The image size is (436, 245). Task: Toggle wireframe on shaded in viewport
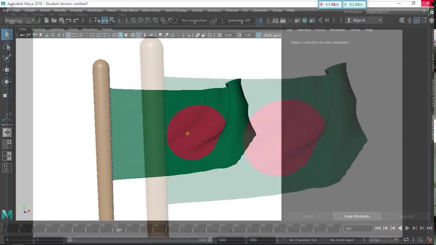coord(133,35)
